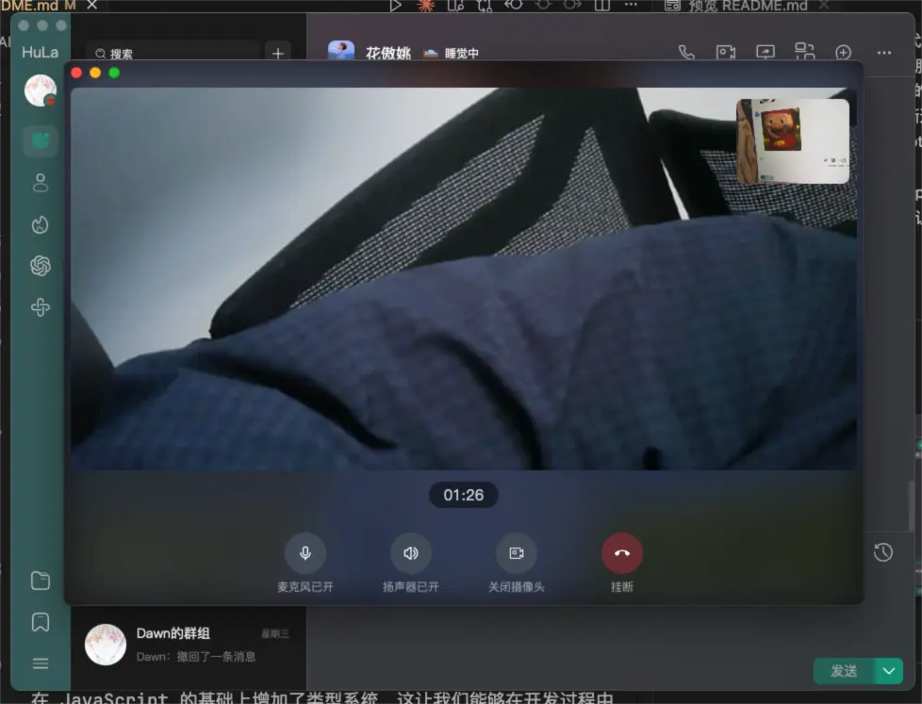Open chat history clock icon
Screen dimensions: 922x704
883,552
